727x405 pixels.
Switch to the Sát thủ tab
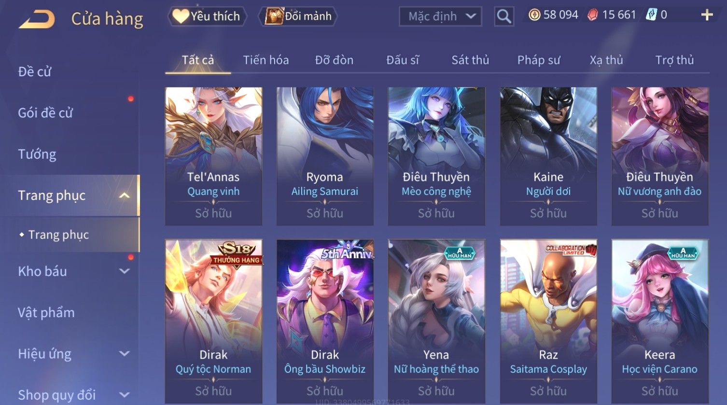tap(470, 60)
